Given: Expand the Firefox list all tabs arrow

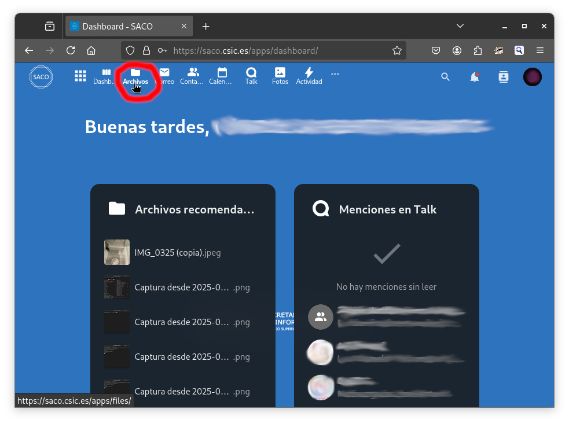Looking at the screenshot, I should point(460,27).
